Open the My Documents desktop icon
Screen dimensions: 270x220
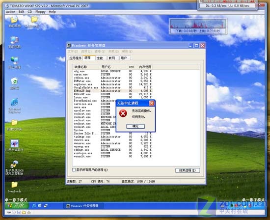14,22
